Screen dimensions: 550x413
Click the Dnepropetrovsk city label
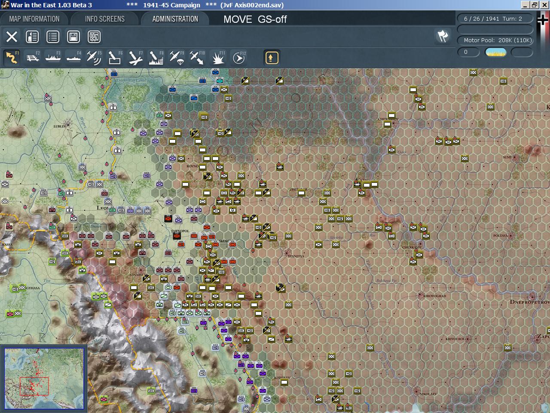pyautogui.click(x=529, y=302)
